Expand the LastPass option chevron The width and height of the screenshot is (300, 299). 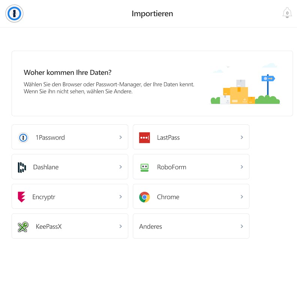242,137
